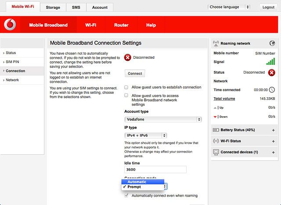This screenshot has height=205, width=281.
Task: Expand the Wi-Fi Status section
Action: [x=273, y=141]
